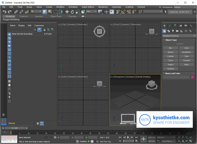Jump to the start of animation

[x=120, y=137]
